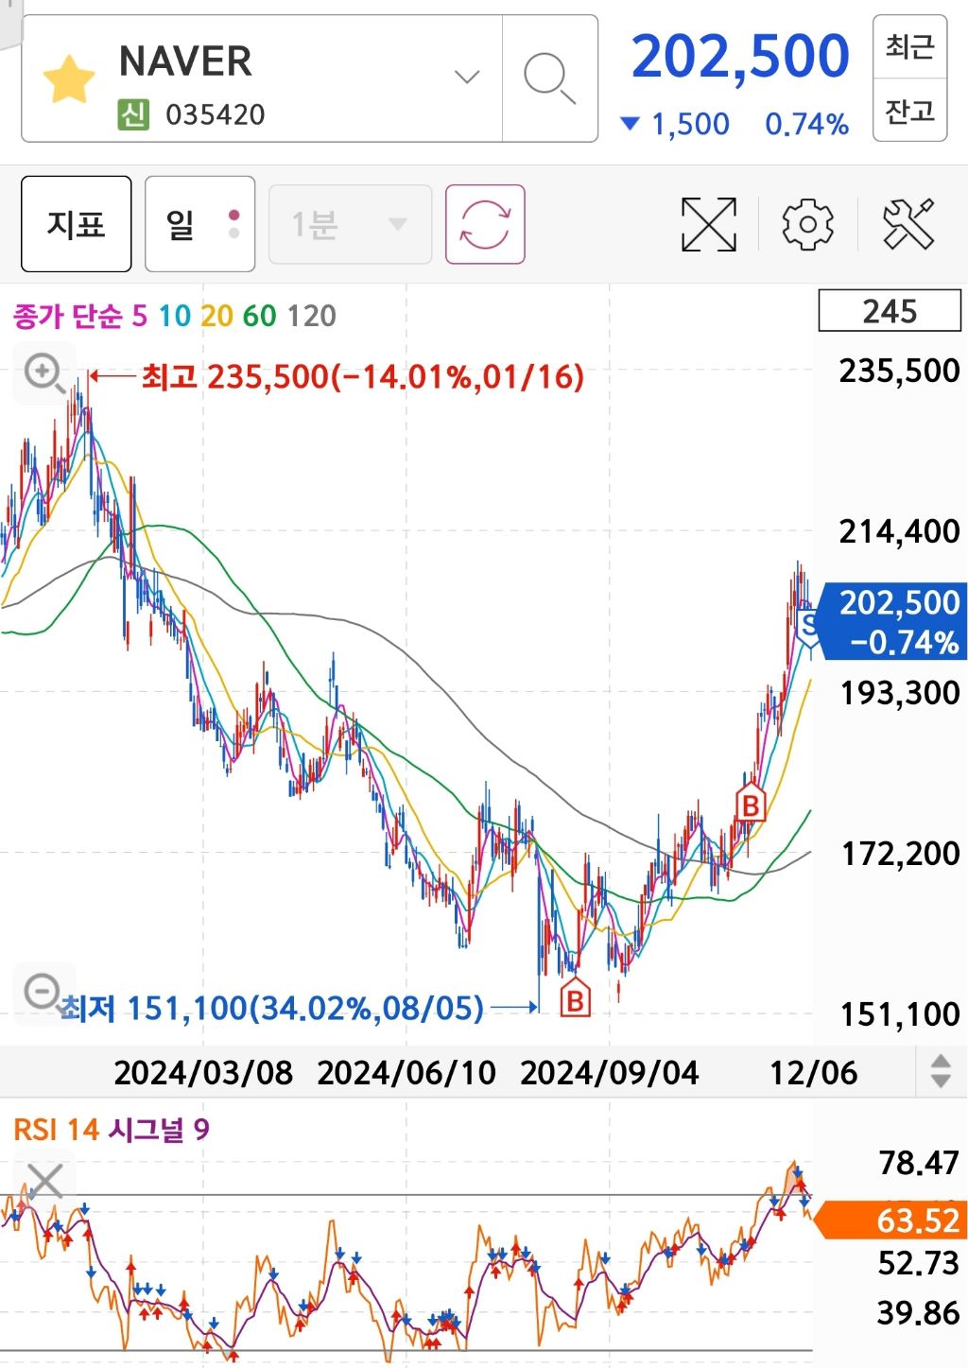Open the 1분 timeframe dropdown
Viewport: 968px width, 1368px height.
350,224
